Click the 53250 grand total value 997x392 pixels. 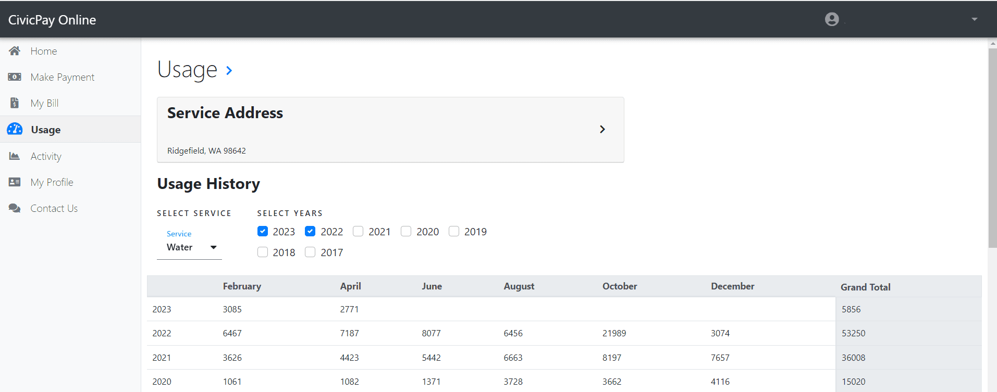[854, 333]
